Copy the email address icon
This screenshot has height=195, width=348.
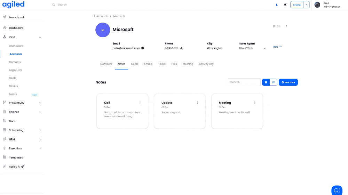click(x=142, y=48)
